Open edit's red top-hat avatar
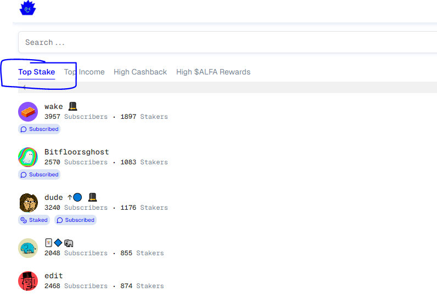Screen dimensions: 437x304 pyautogui.click(x=28, y=281)
